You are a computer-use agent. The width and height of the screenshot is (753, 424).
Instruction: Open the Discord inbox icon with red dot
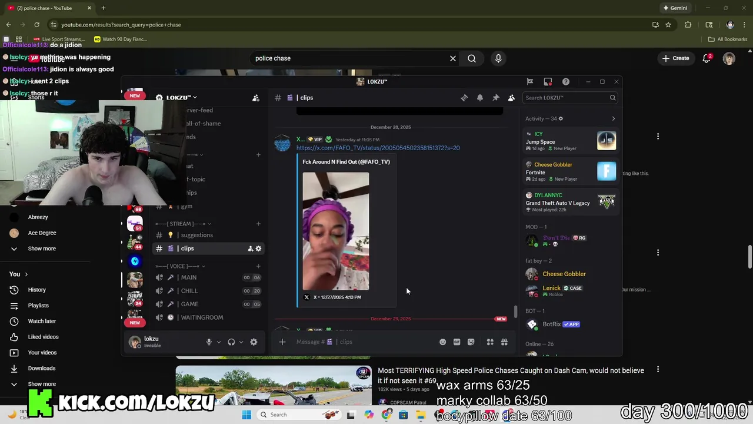coord(548,82)
